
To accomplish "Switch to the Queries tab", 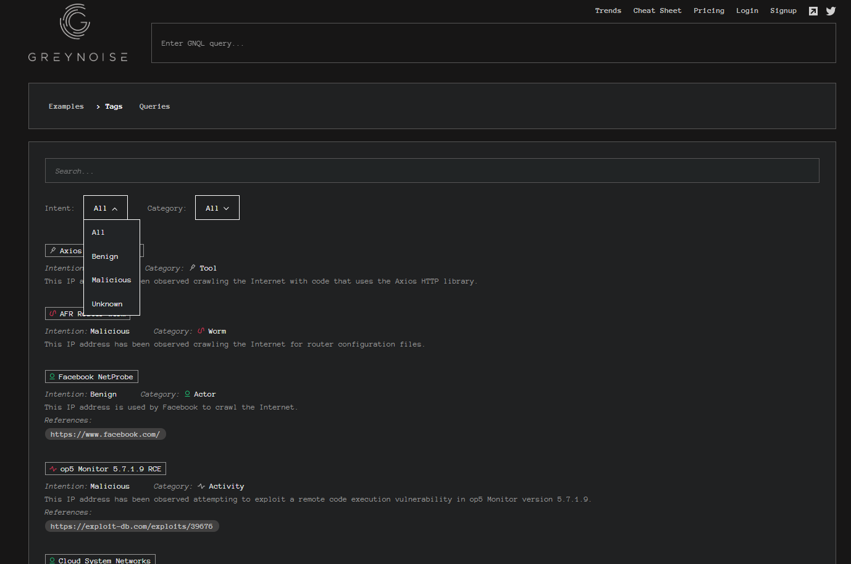I will (154, 106).
